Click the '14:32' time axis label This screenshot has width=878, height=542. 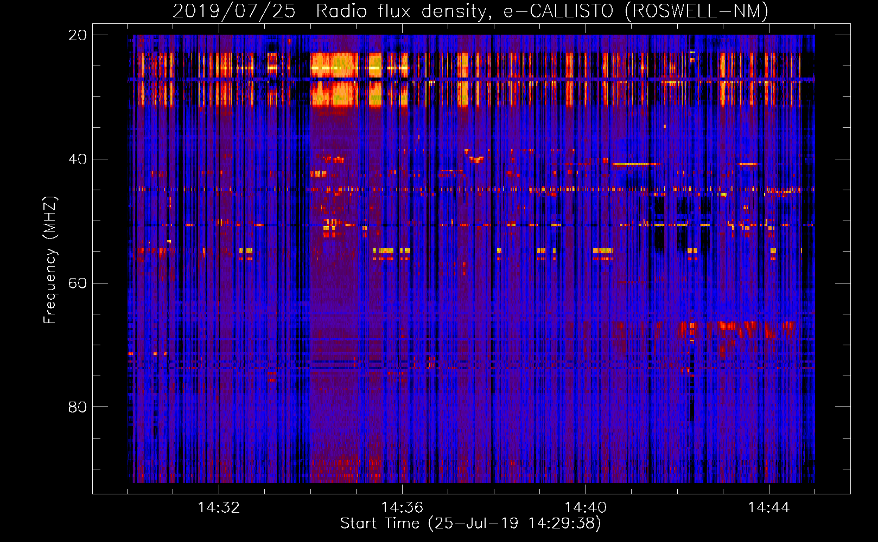[219, 508]
